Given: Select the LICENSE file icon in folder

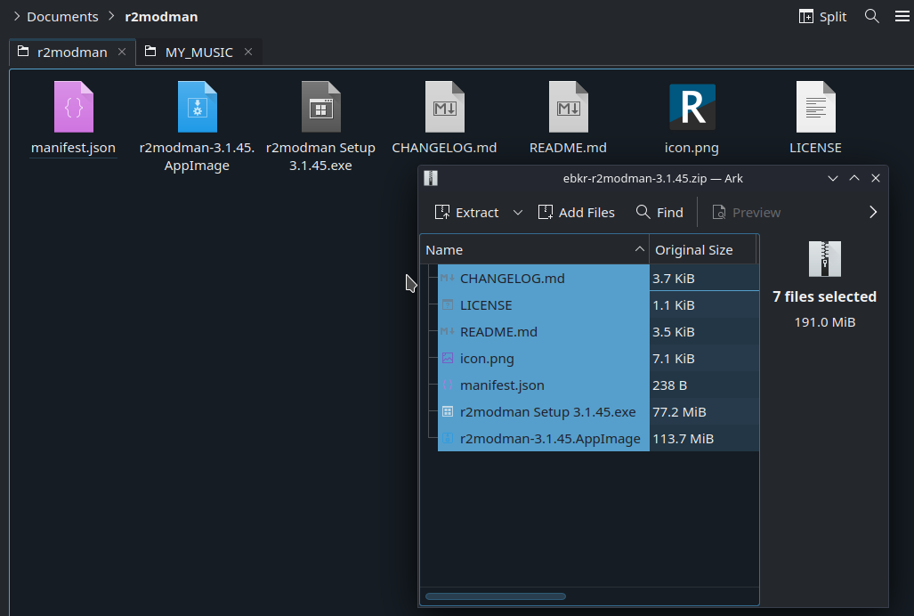Looking at the screenshot, I should pos(815,107).
